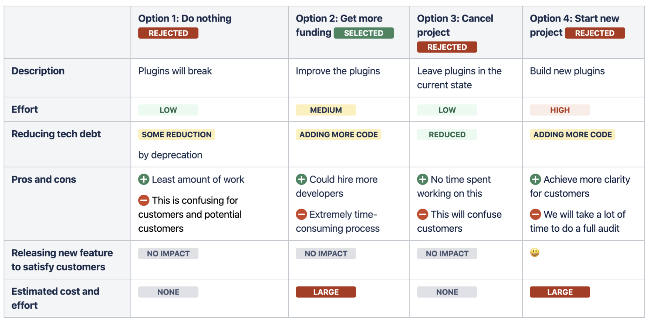Viewport: 650px width, 324px height.
Task: Click the Reducing tech debt row header
Action: coord(56,134)
